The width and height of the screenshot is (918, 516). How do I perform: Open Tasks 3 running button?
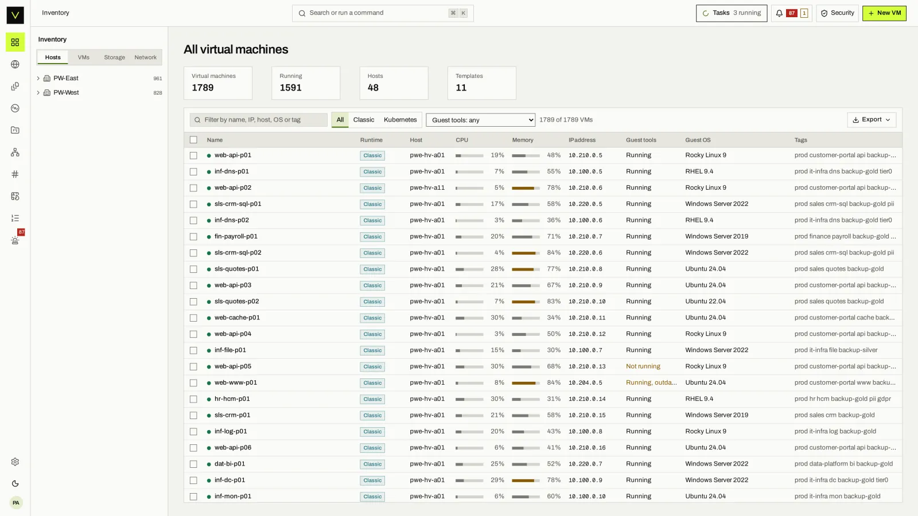coord(732,13)
